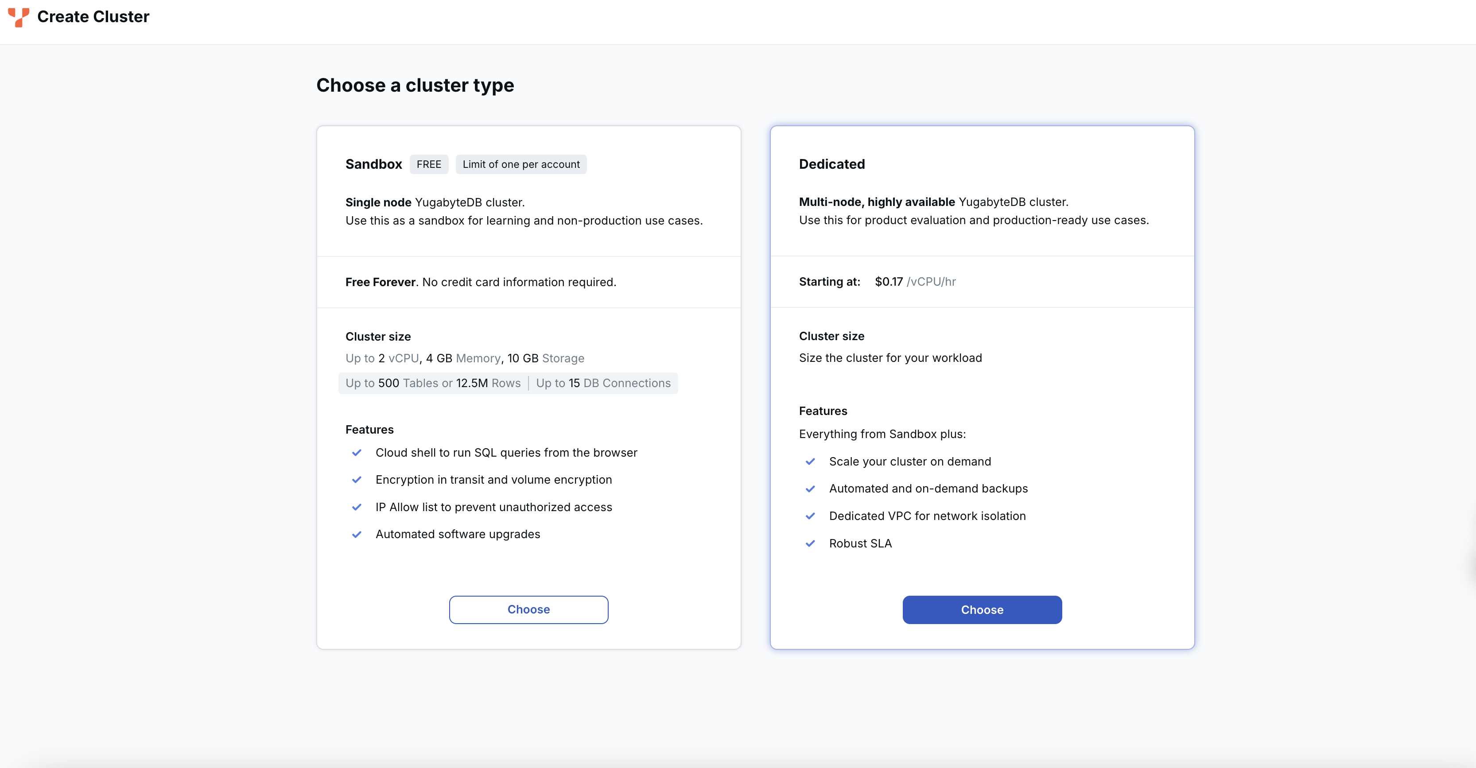This screenshot has height=768, width=1476.
Task: Click the checkmark beside Cloud shell feature
Action: (357, 453)
